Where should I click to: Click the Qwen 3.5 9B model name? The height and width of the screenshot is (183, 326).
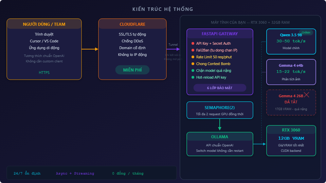pyautogui.click(x=291, y=35)
